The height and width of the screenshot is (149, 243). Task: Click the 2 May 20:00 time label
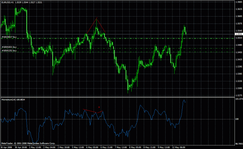coord(64,147)
